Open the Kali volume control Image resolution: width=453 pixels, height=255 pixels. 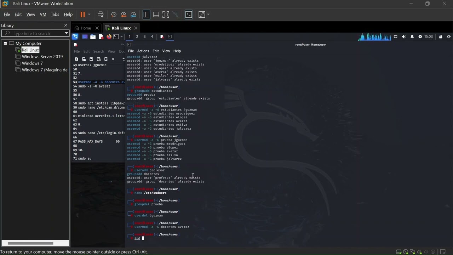404,36
